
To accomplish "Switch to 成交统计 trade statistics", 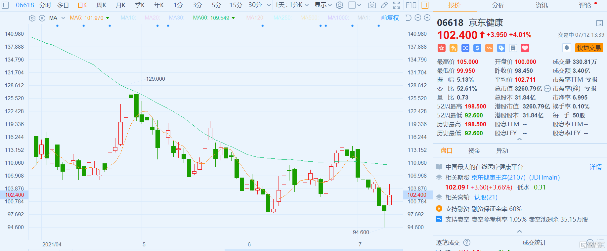I will (x=534, y=242).
